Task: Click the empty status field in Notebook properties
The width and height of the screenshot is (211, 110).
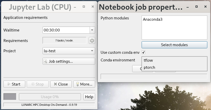Action: 154,76
